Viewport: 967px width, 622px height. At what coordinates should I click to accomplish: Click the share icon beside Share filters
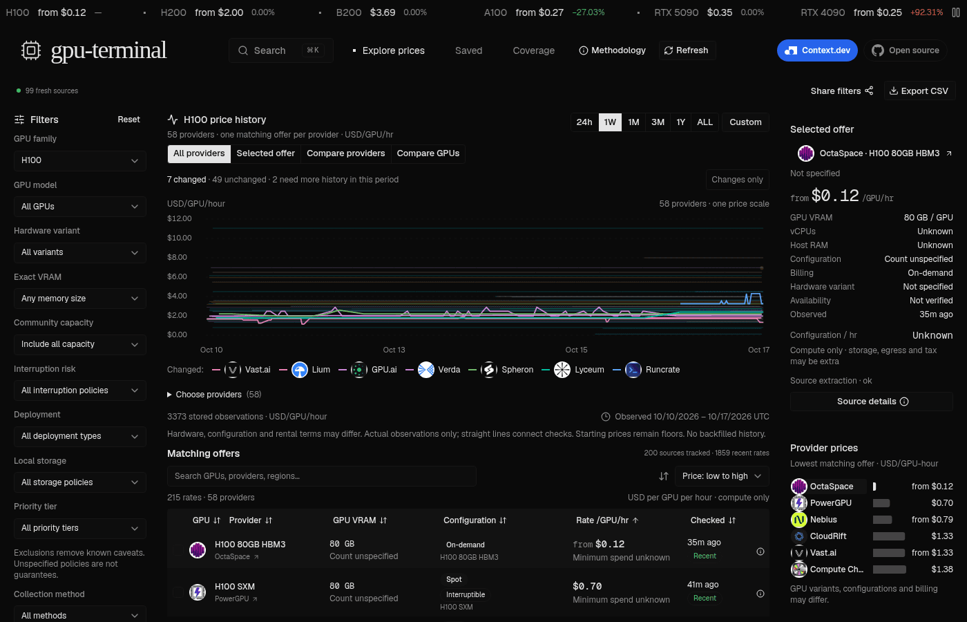pos(869,91)
